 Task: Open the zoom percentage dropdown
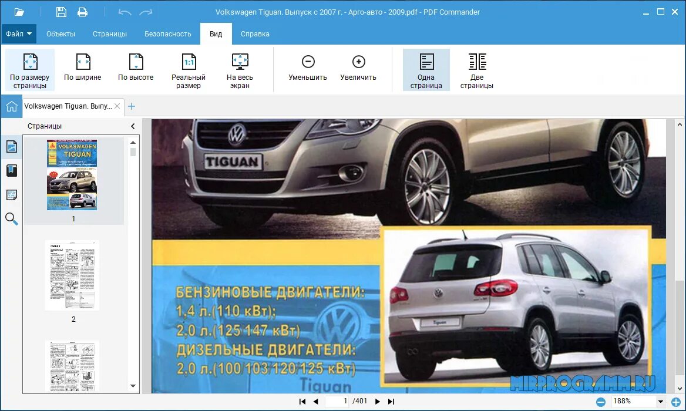point(661,402)
